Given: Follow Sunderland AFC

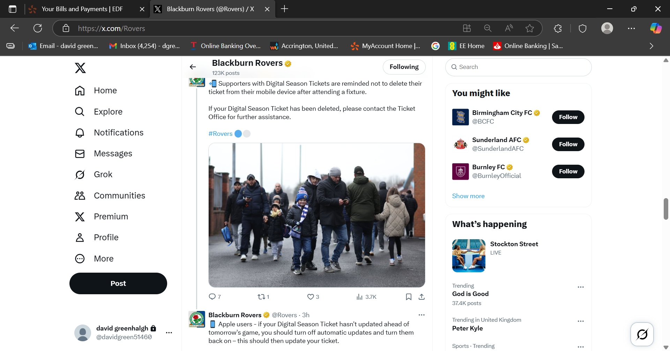Looking at the screenshot, I should coord(568,144).
